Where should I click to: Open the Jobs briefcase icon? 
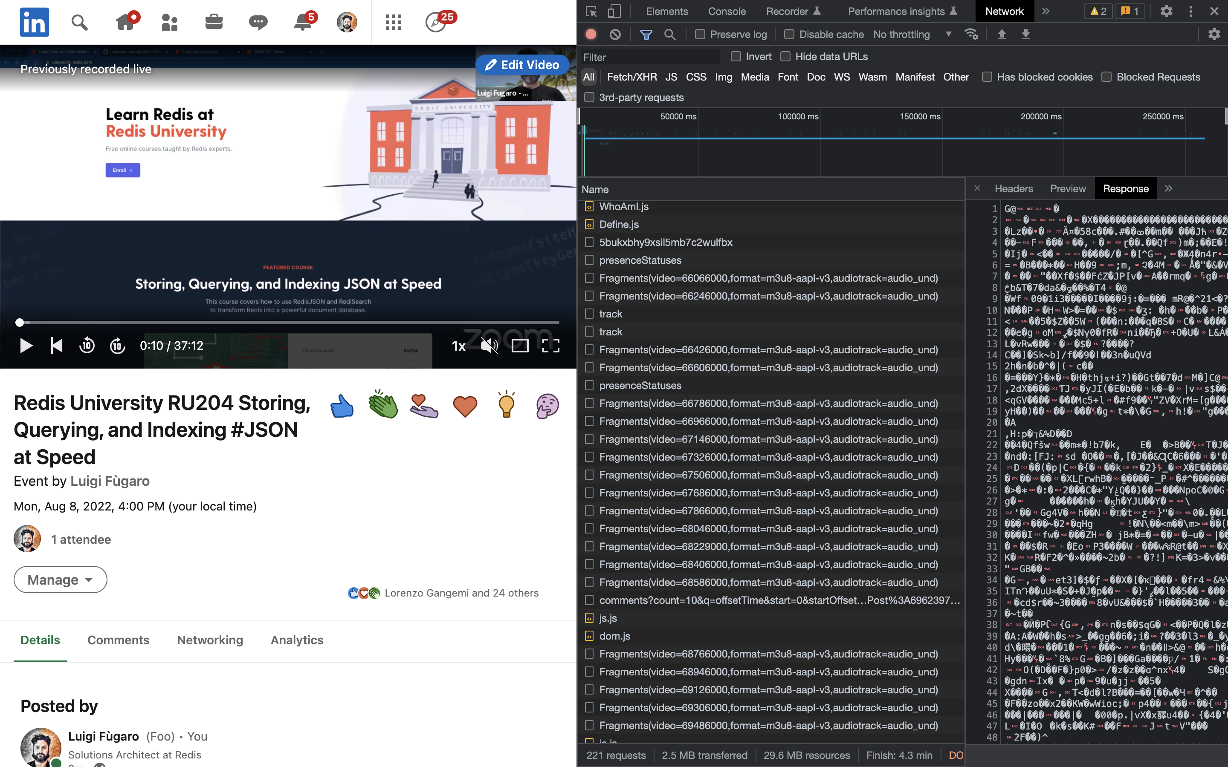214,22
